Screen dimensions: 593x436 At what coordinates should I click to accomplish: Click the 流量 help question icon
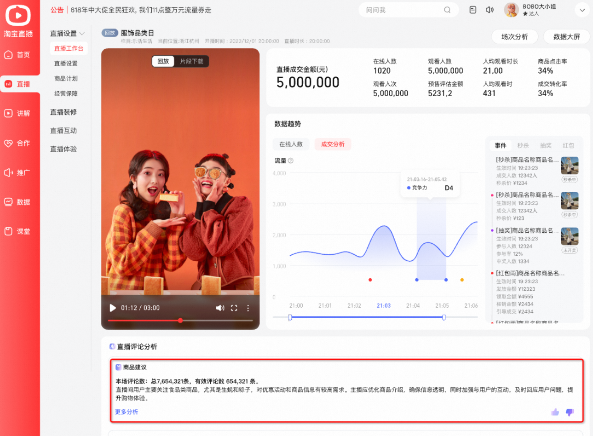tap(291, 161)
